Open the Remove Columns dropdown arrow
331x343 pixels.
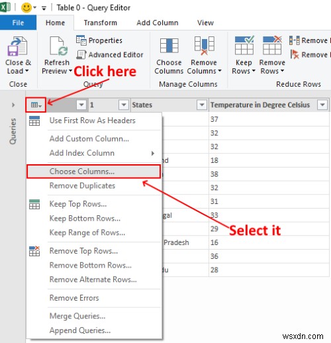tap(220, 71)
